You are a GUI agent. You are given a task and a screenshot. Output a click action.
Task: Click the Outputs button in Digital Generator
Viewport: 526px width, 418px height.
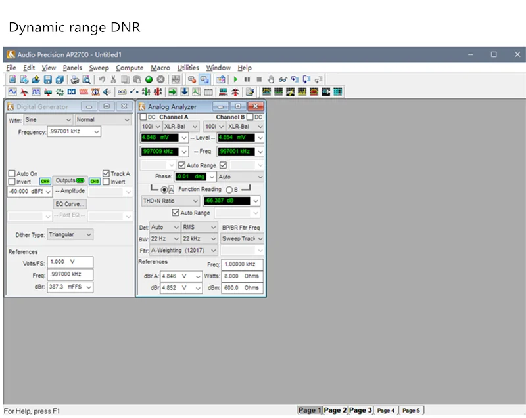pyautogui.click(x=70, y=180)
